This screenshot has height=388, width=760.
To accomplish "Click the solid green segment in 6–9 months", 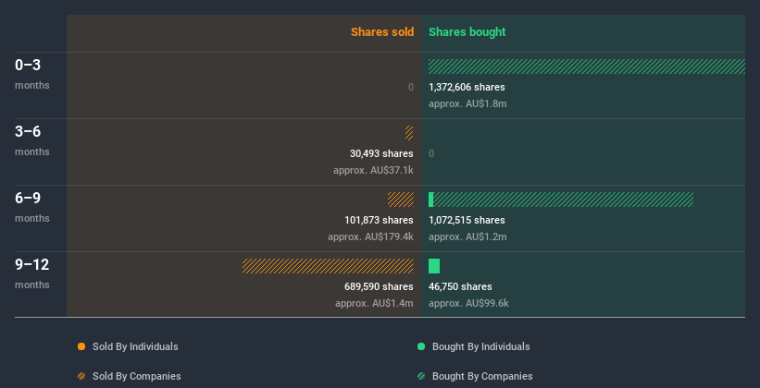I will tap(430, 200).
